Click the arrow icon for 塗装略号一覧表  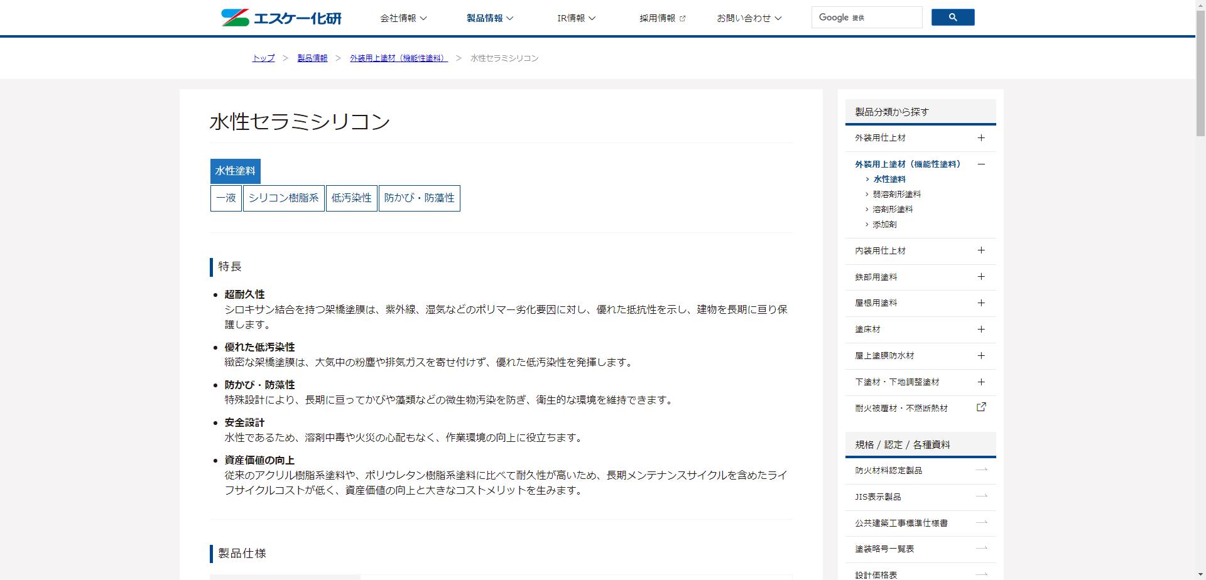981,548
